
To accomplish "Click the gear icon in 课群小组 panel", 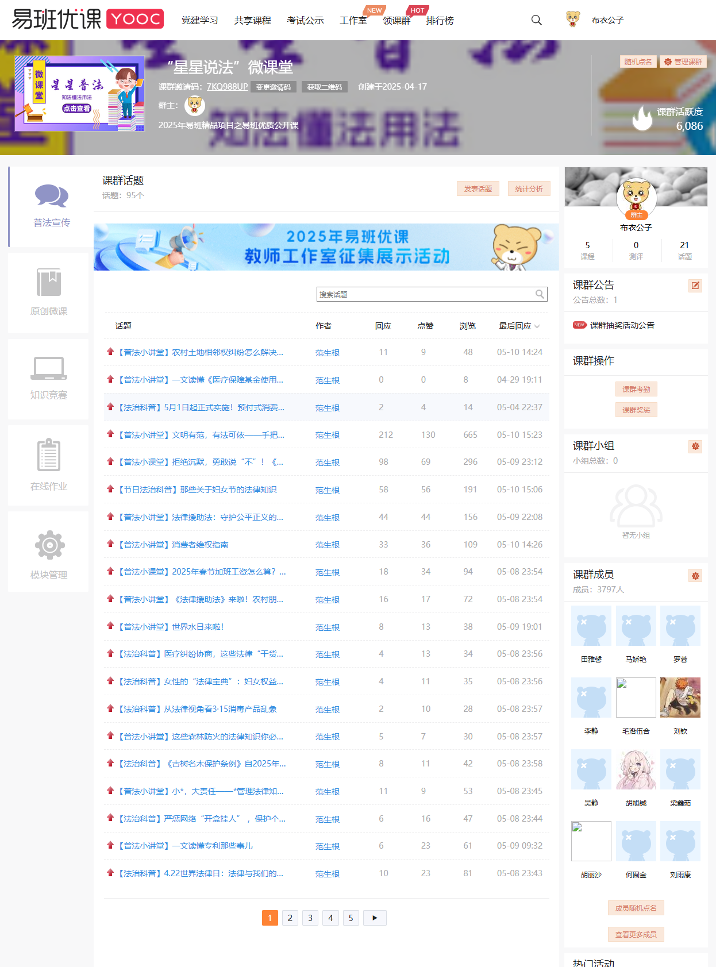I will 695,446.
